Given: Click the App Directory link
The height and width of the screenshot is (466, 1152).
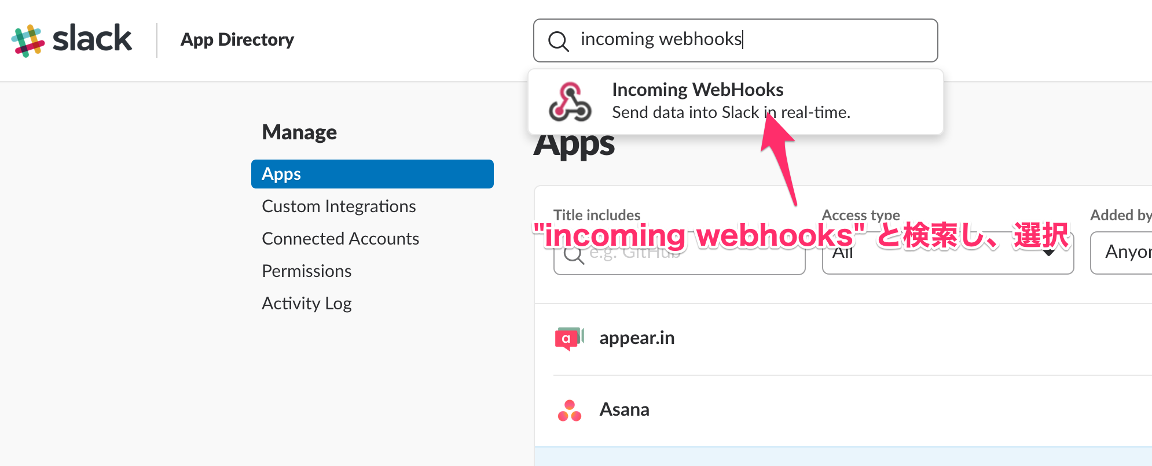Looking at the screenshot, I should (x=237, y=40).
